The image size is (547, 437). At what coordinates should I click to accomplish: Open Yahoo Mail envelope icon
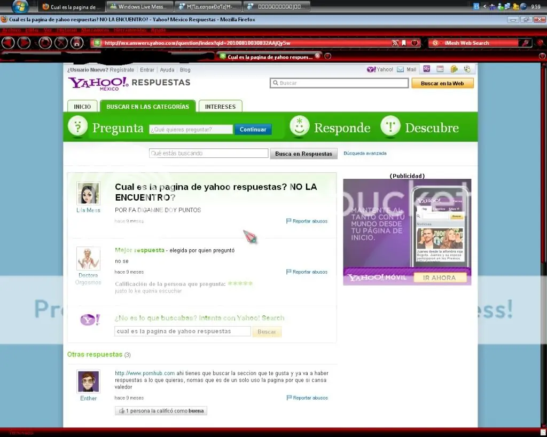click(401, 69)
